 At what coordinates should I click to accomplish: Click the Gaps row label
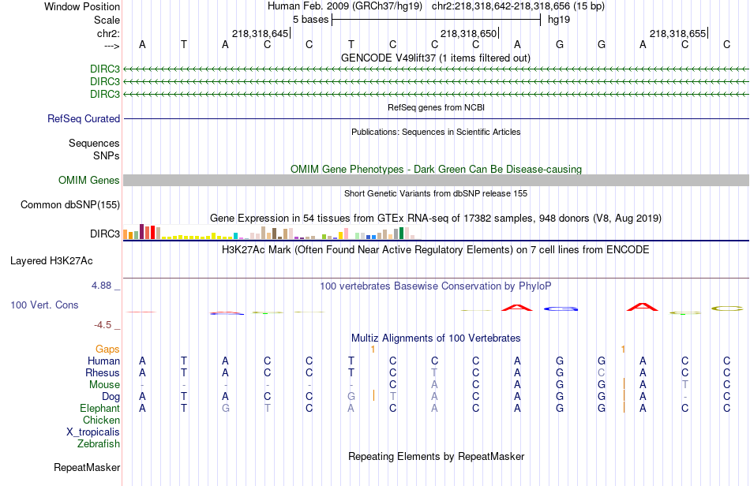pos(107,350)
